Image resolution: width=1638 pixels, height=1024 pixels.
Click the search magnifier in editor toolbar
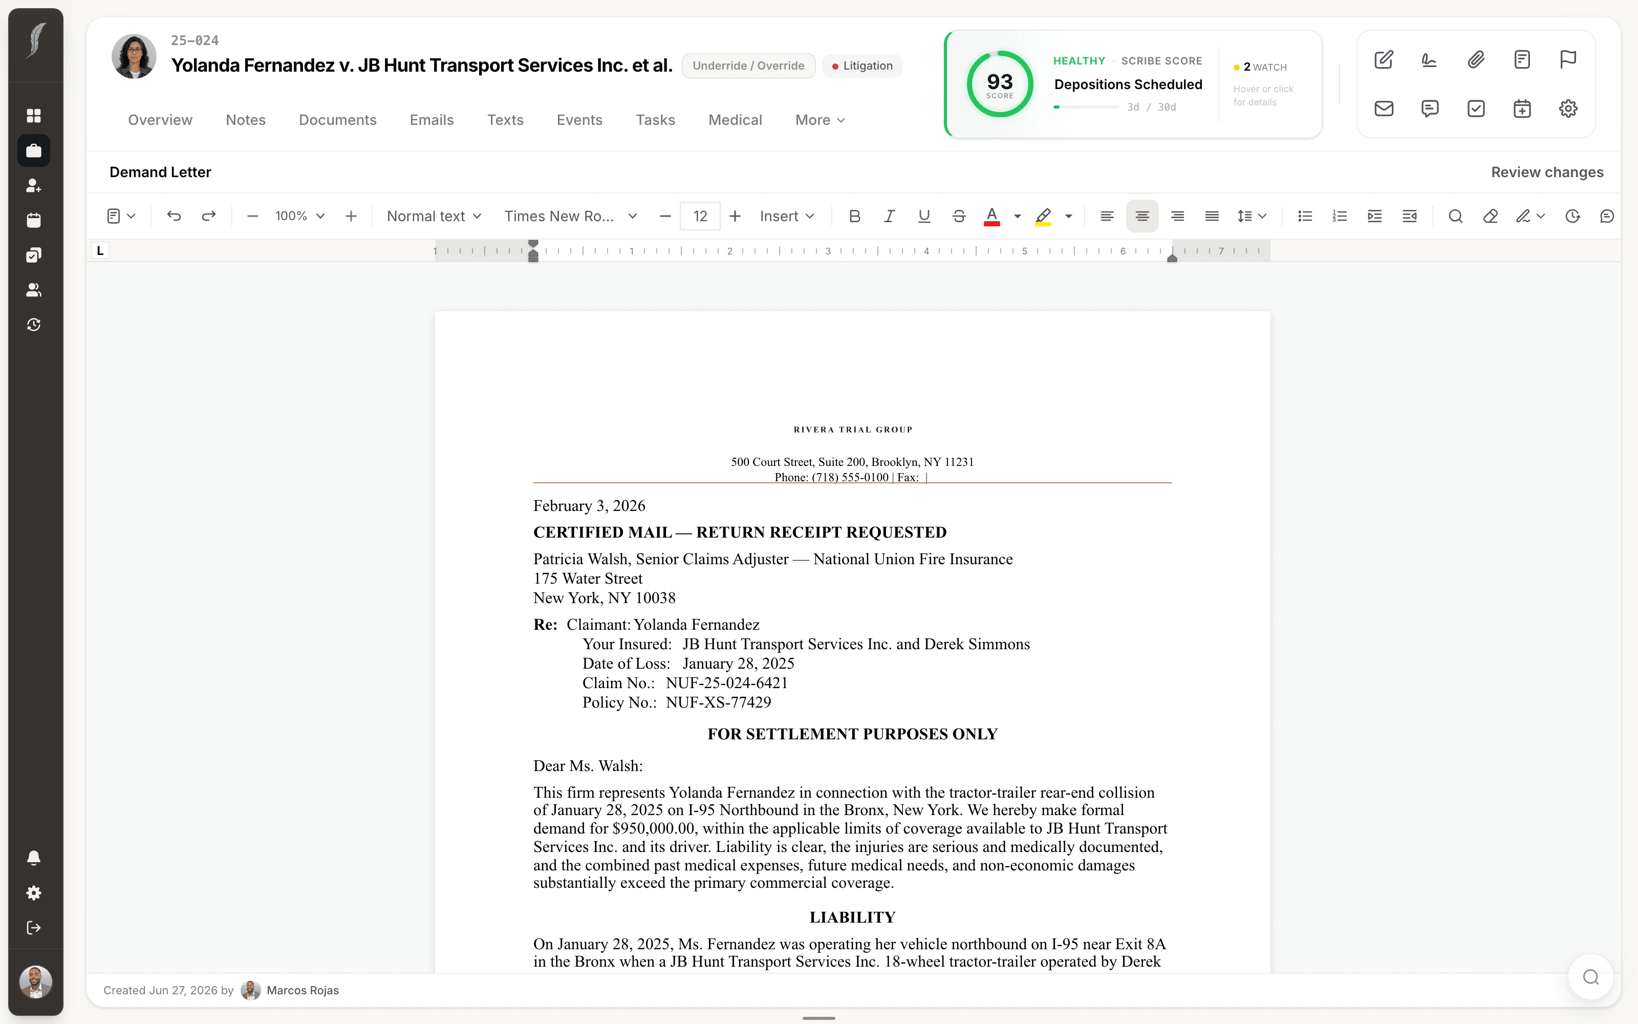[x=1455, y=216]
